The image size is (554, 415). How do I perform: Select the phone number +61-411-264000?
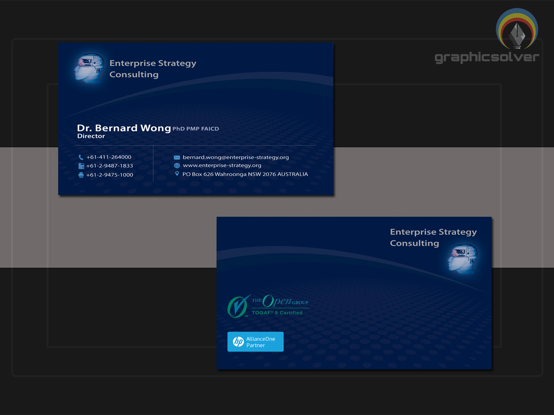[108, 157]
